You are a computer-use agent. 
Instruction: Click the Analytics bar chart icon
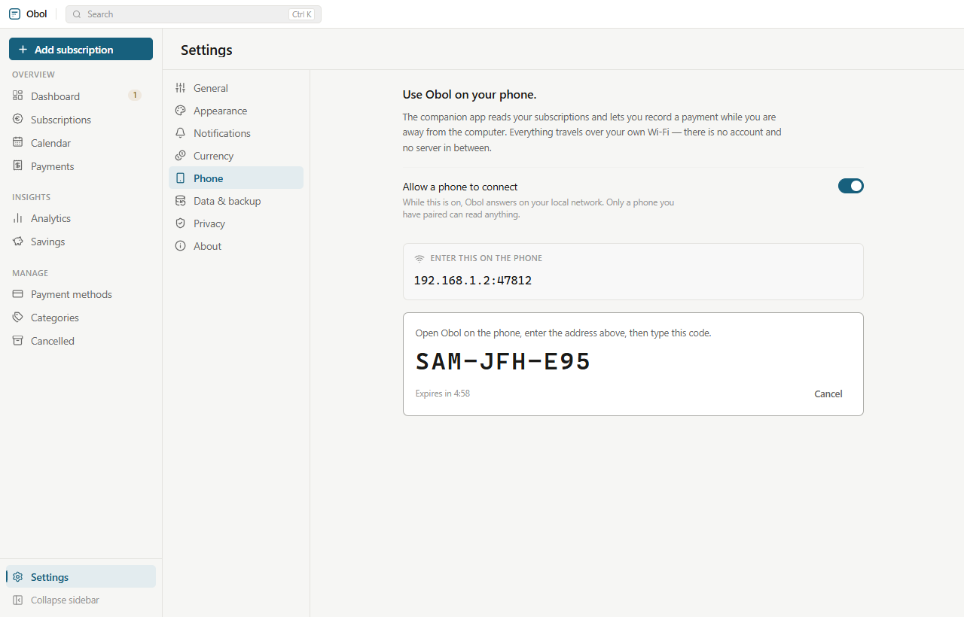(x=17, y=217)
